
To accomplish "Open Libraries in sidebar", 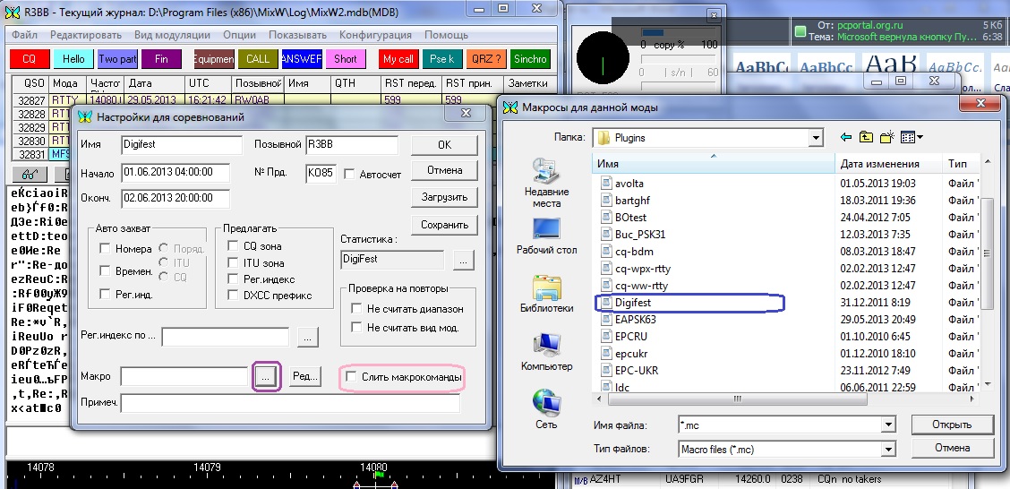I will [x=546, y=295].
